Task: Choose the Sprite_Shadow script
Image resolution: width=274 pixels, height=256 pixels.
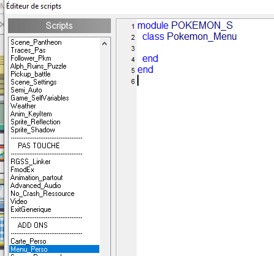Action: pyautogui.click(x=32, y=130)
